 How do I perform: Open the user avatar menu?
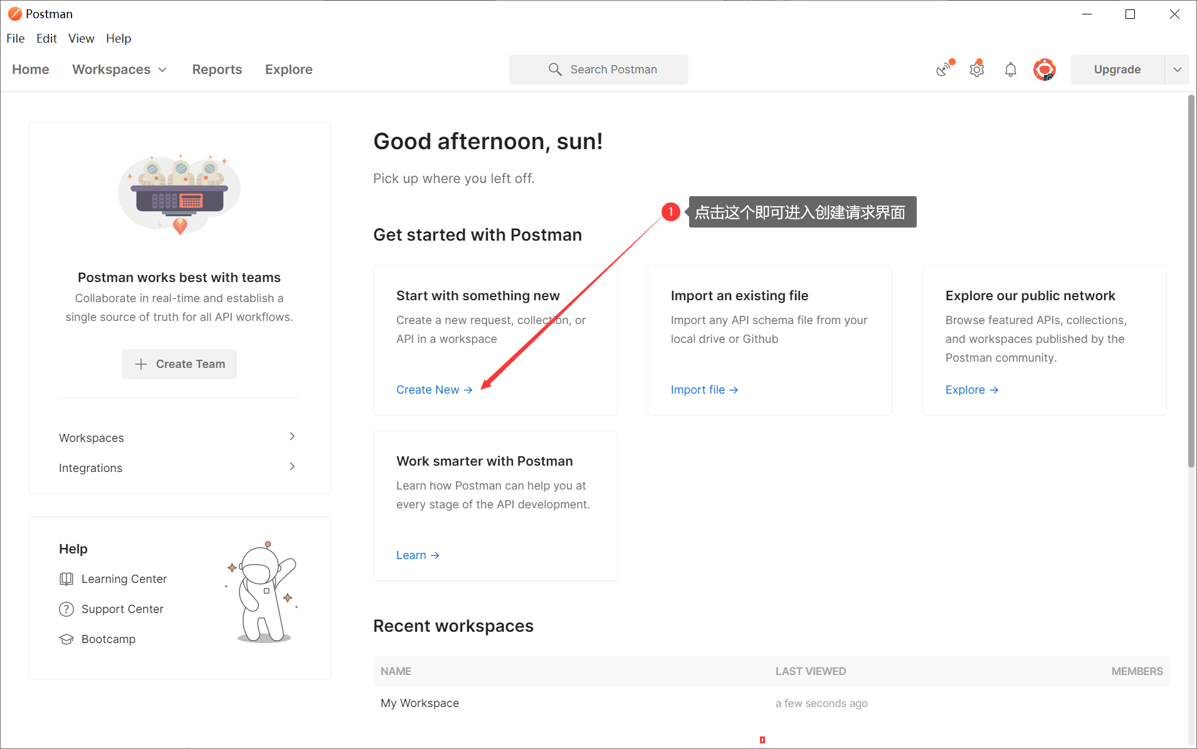pos(1045,70)
